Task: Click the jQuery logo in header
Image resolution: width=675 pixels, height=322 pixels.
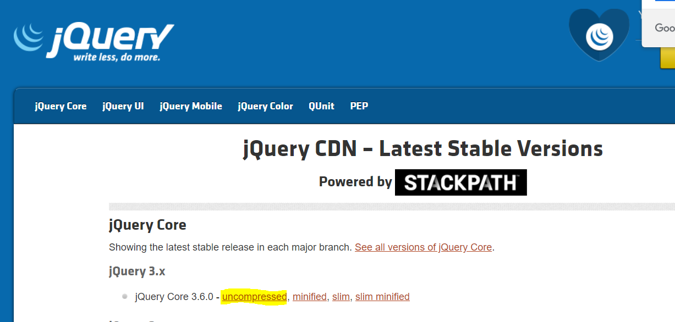Action: click(94, 41)
